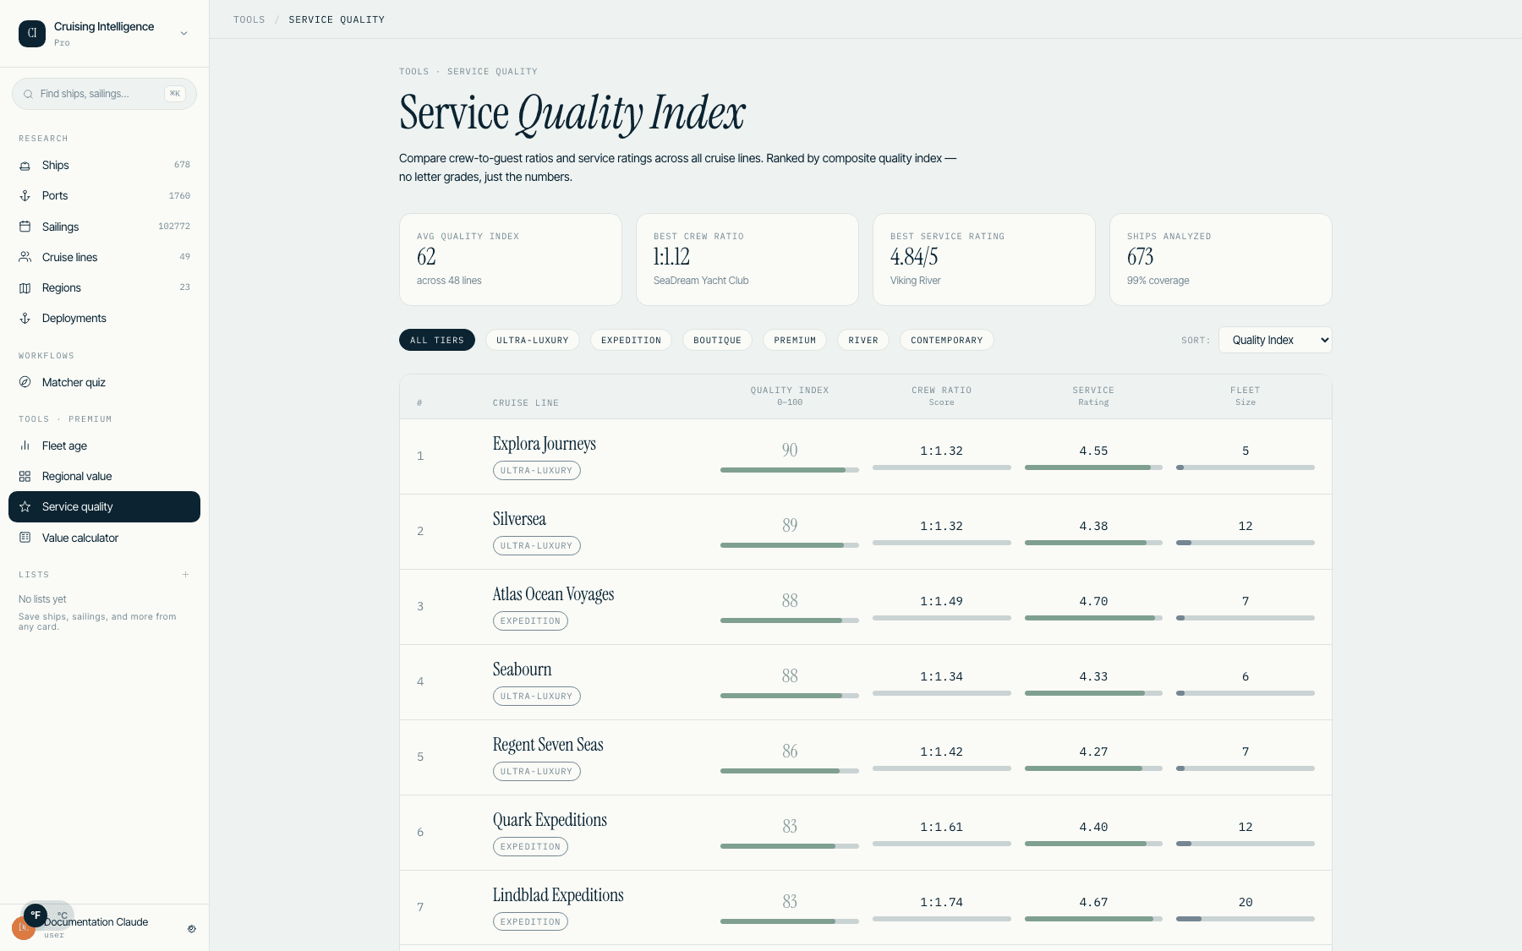Viewport: 1522px width, 951px height.
Task: Click the Find ships, sailings search field
Action: coord(104,94)
